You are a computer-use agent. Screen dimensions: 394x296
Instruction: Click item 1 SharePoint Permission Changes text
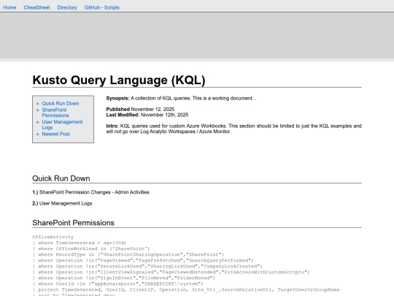point(90,192)
